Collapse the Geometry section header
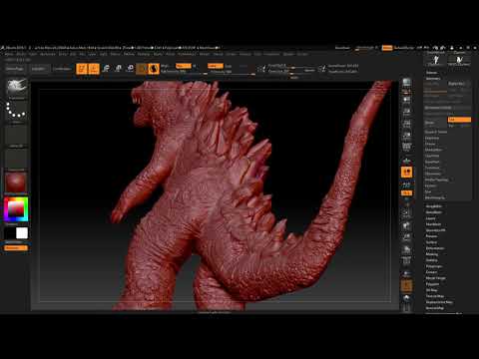This screenshot has height=359, width=479. [433, 79]
